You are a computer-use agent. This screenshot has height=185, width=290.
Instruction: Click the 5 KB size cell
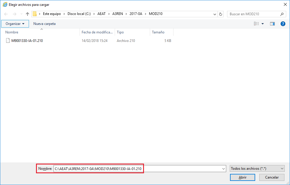pos(168,40)
